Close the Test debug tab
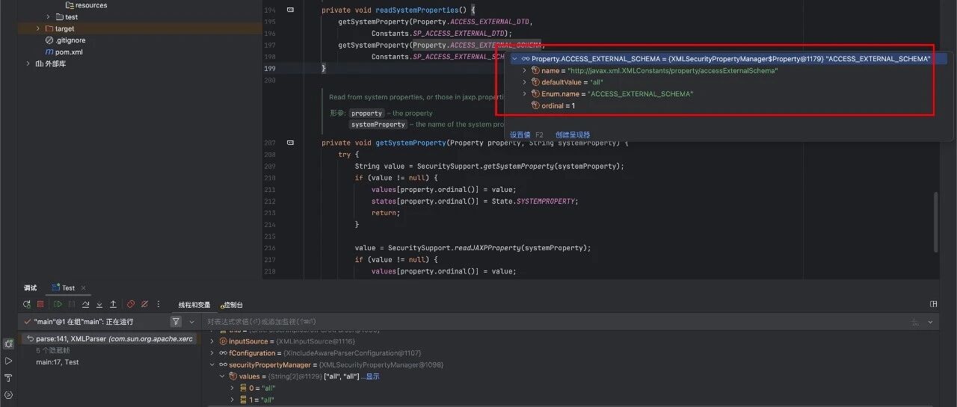Screen dimensions: 957x407 83,288
